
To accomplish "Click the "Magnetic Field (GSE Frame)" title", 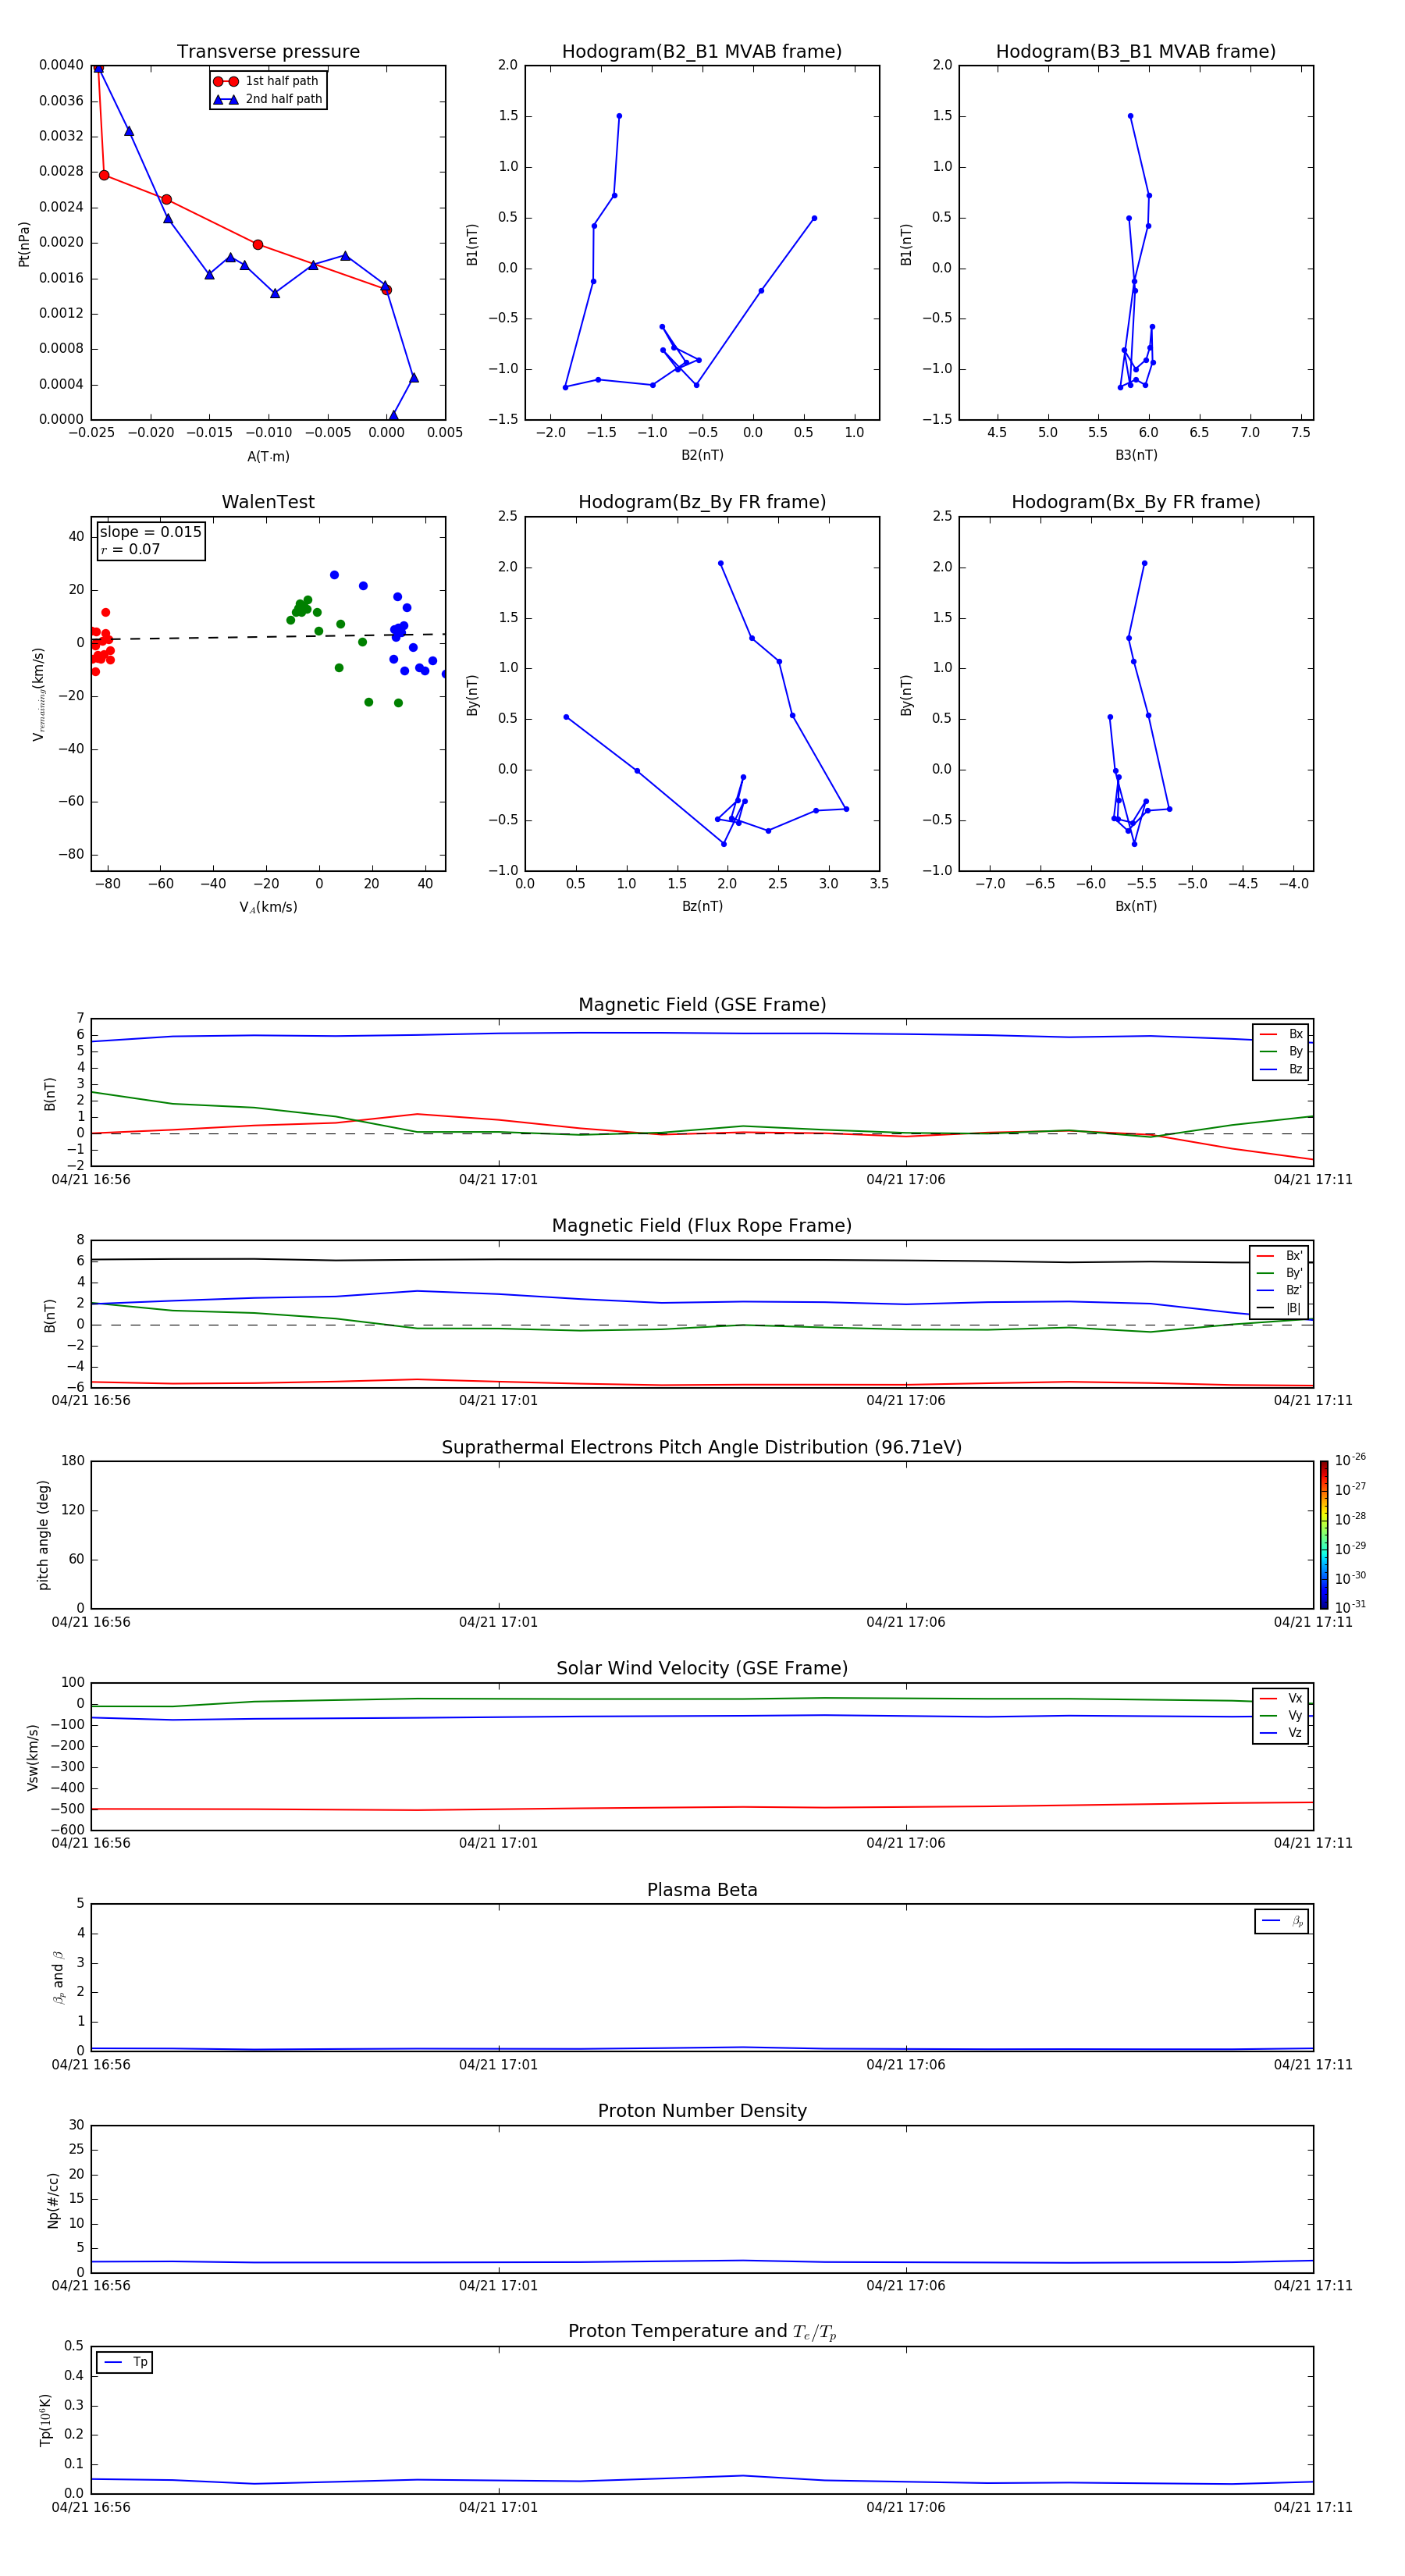I will [x=702, y=1005].
